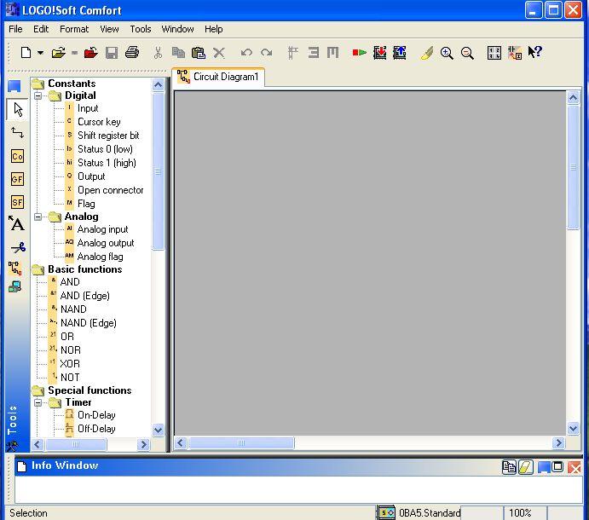The image size is (589, 520).
Task: Click the Close file red folder icon
Action: pos(91,53)
